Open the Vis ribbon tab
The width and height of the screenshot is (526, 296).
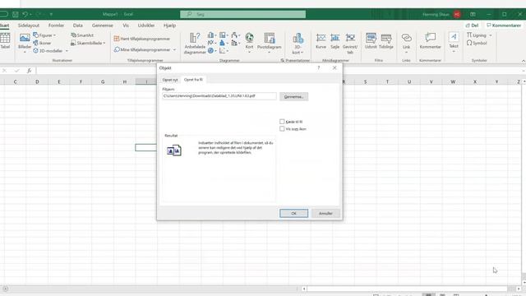(x=126, y=25)
